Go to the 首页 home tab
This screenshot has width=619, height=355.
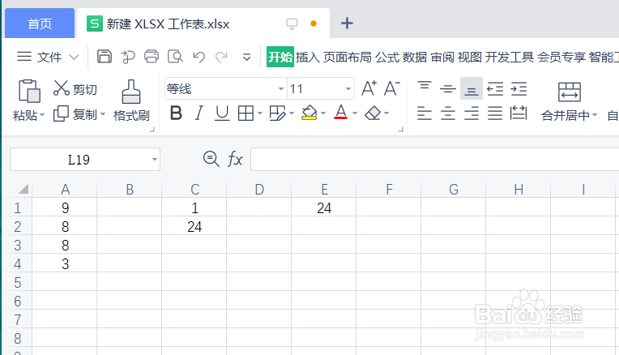40,24
